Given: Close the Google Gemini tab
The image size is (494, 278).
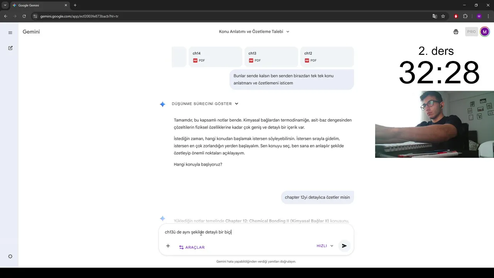Looking at the screenshot, I should (x=66, y=5).
